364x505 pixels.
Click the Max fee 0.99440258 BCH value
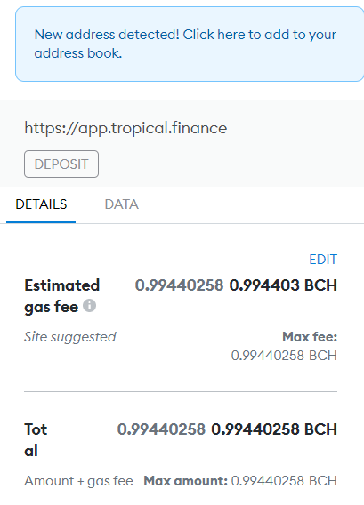284,356
